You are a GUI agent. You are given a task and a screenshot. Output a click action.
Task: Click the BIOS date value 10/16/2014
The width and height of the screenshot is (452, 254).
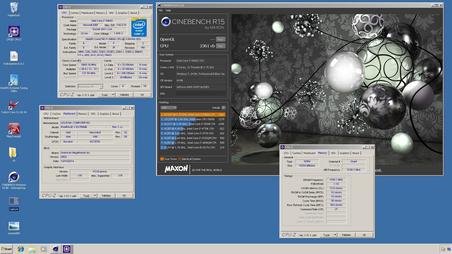coord(95,161)
